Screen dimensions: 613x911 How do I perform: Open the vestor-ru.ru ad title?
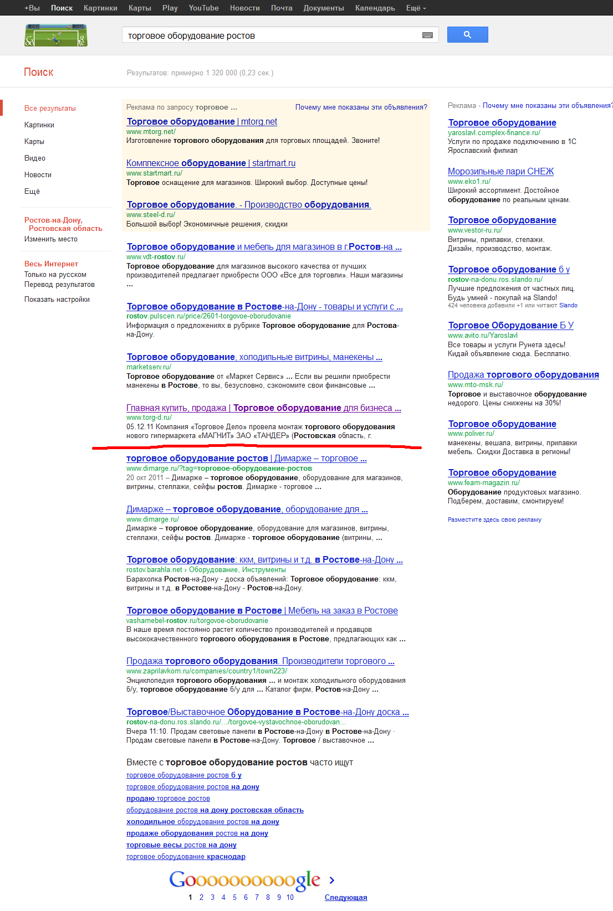pos(502,220)
